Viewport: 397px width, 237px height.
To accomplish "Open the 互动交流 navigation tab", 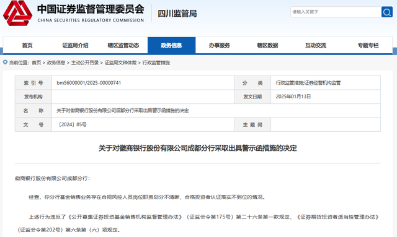I will (x=316, y=45).
